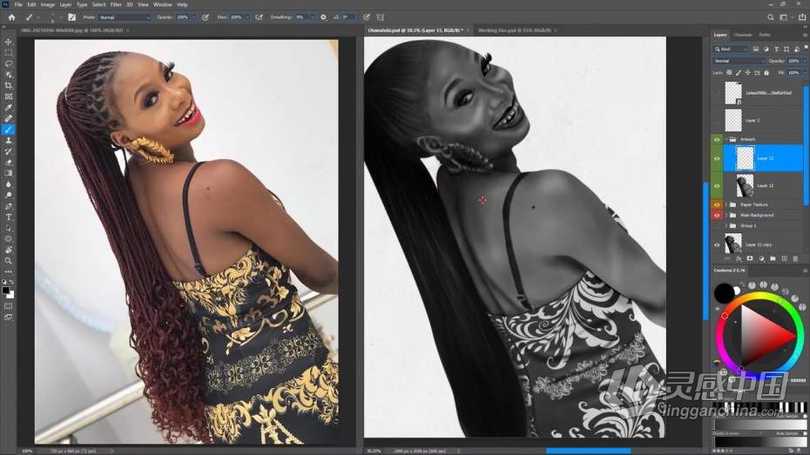Open smoothing options gear icon
This screenshot has height=455, width=810.
pos(323,17)
